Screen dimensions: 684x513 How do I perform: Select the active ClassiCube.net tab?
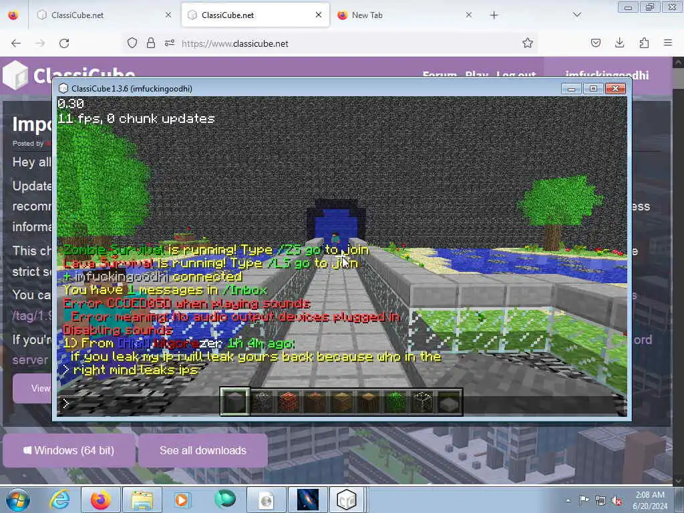tap(255, 15)
